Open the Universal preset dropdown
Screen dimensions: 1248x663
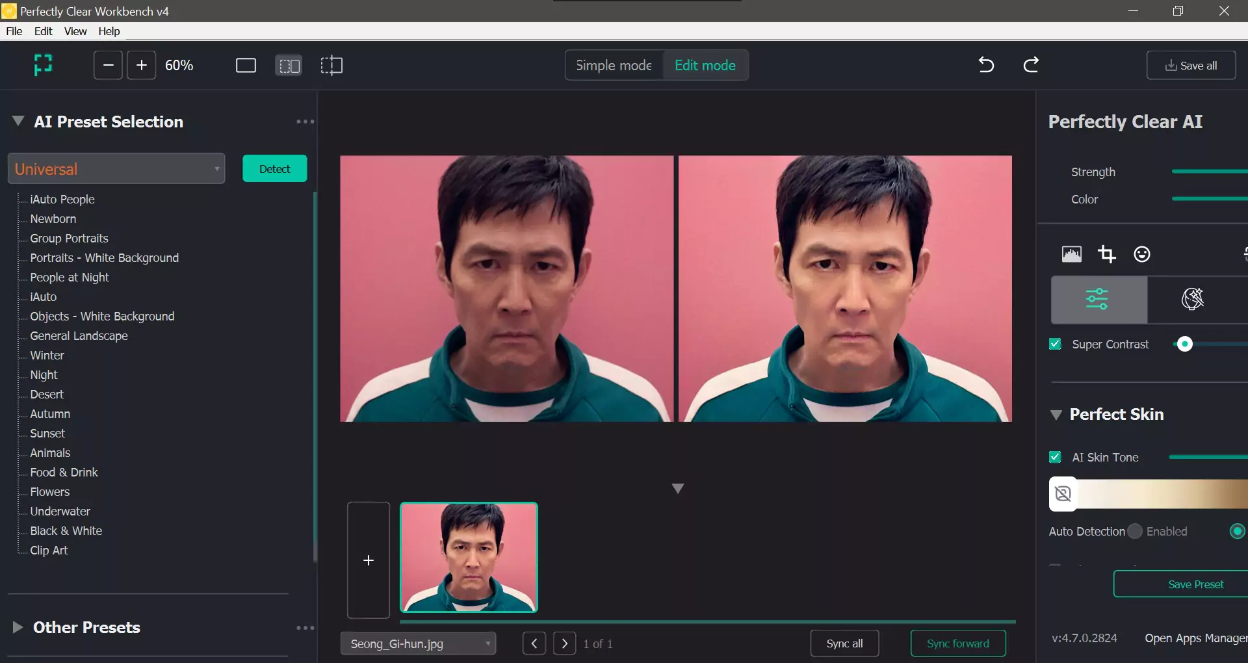tap(116, 169)
